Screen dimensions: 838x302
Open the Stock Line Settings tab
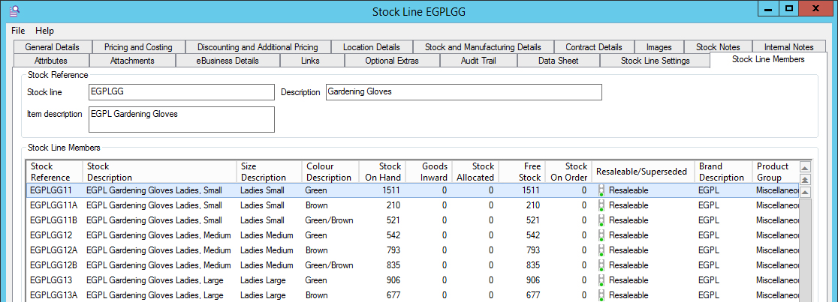656,60
